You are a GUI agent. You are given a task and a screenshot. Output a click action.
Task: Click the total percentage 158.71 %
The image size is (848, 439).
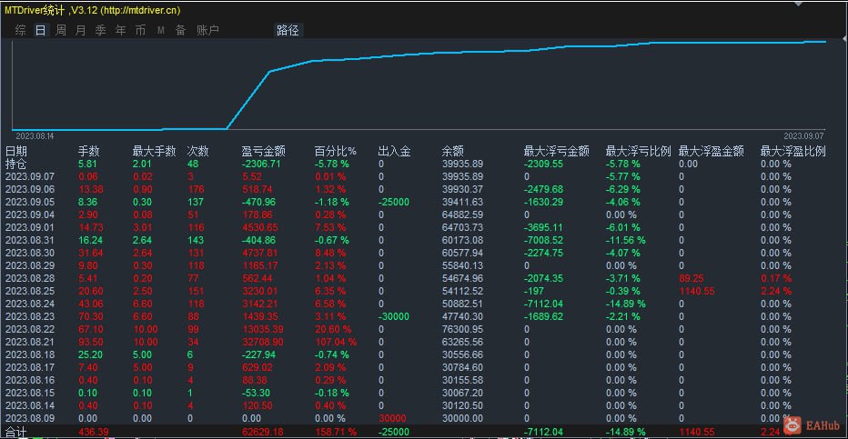coord(336,432)
